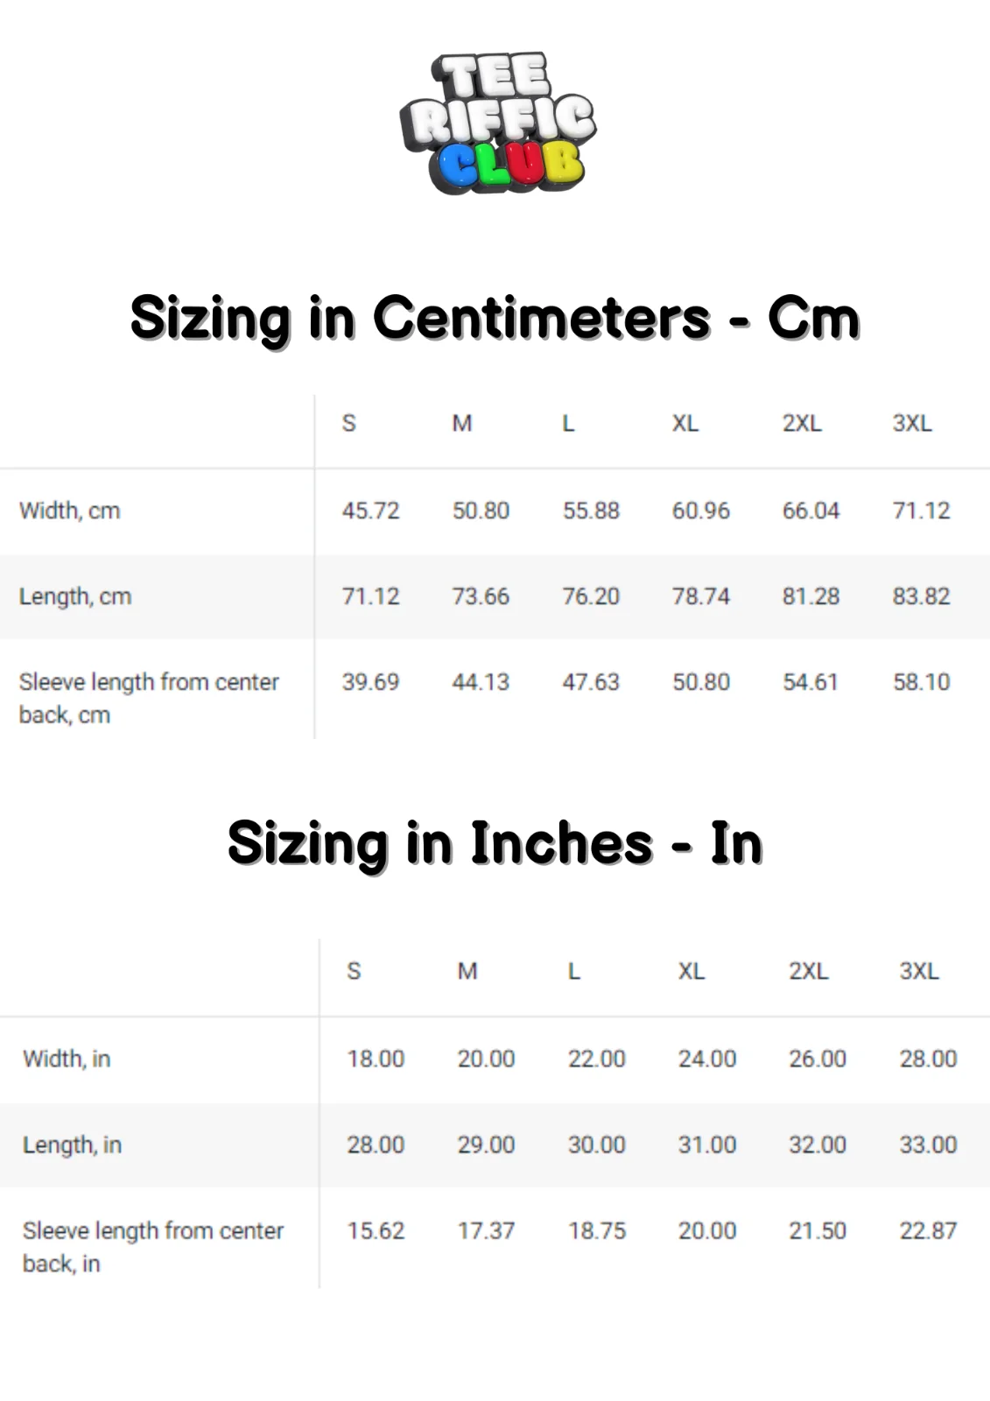990x1401 pixels.
Task: Select the Width, in row label
Action: 67,1059
